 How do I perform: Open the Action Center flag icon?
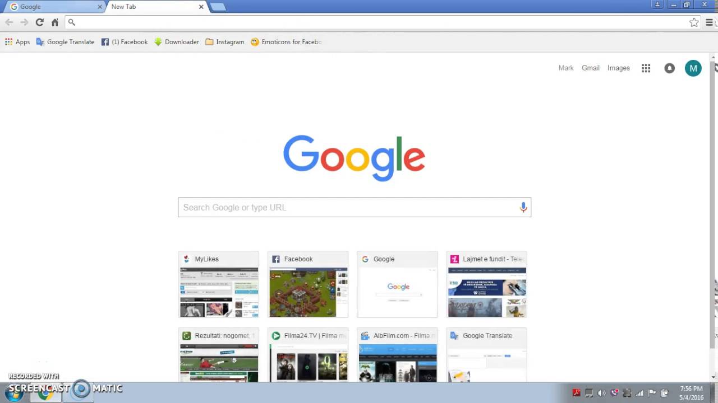click(652, 393)
